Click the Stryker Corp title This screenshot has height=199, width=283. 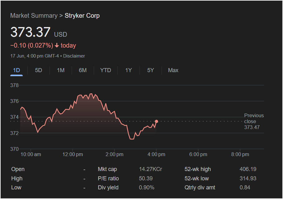[x=82, y=16]
